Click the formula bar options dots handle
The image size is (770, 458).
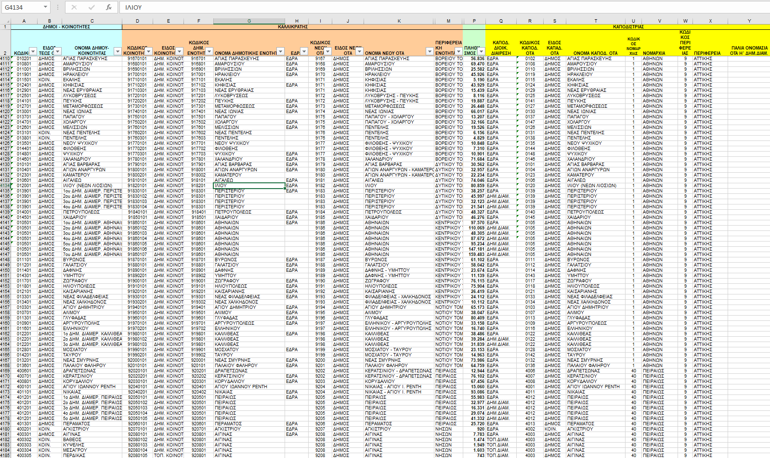(x=58, y=7)
